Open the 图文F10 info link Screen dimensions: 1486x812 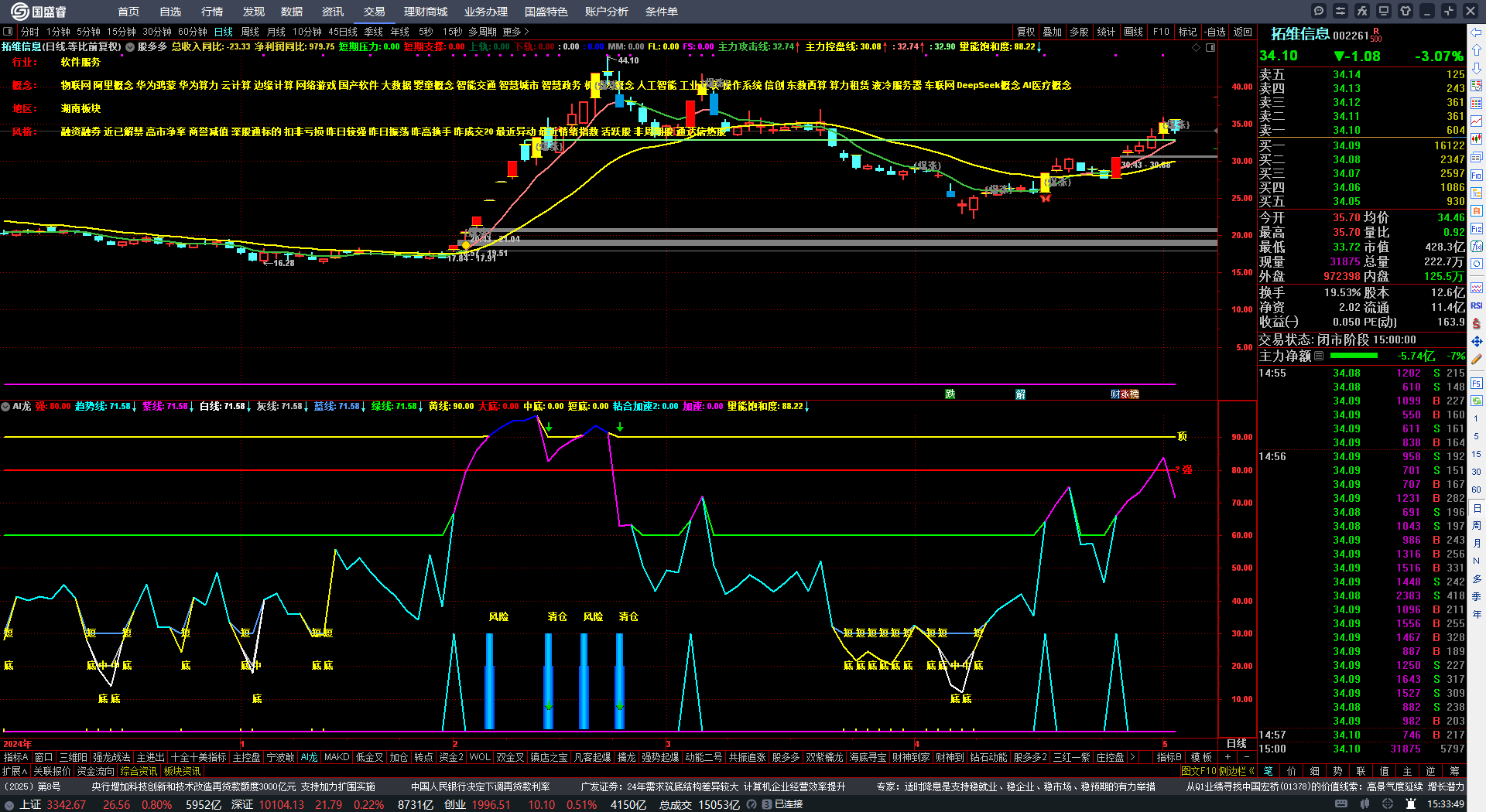click(x=1198, y=771)
